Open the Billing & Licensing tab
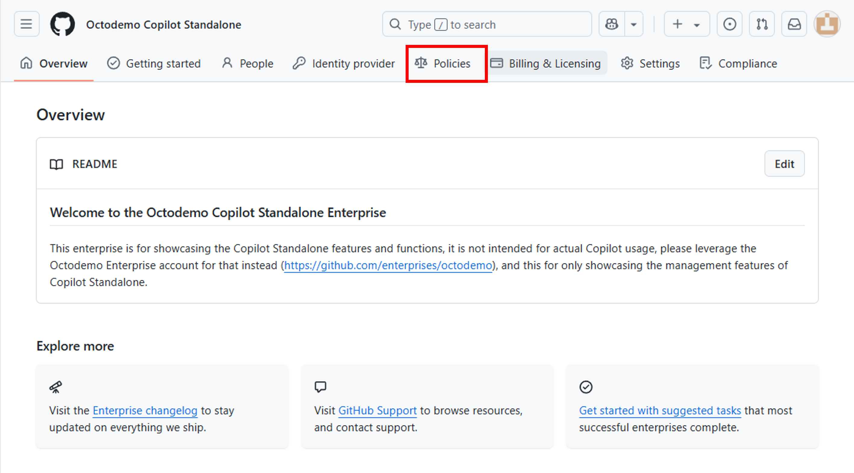This screenshot has height=473, width=854. click(x=545, y=63)
